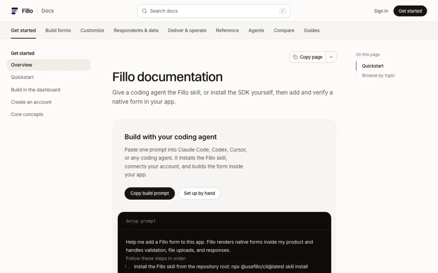438x273 pixels.
Task: Open the Get started tab
Action: [23, 30]
